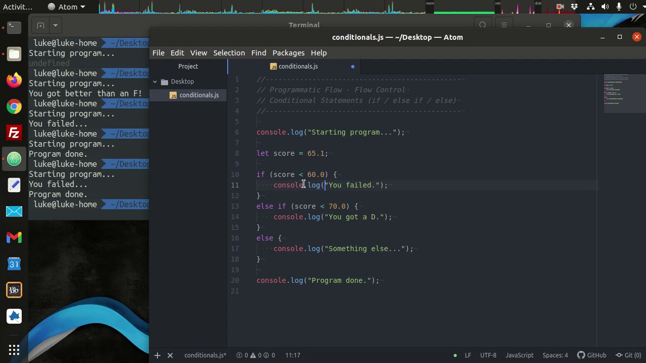Open the network tray icon
Image resolution: width=646 pixels, height=363 pixels.
pyautogui.click(x=590, y=7)
